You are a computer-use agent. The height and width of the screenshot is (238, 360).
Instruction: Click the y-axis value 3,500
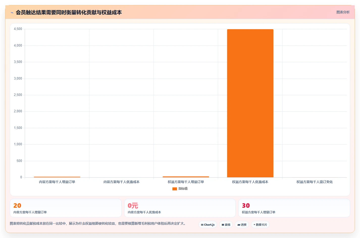[x=18, y=62]
